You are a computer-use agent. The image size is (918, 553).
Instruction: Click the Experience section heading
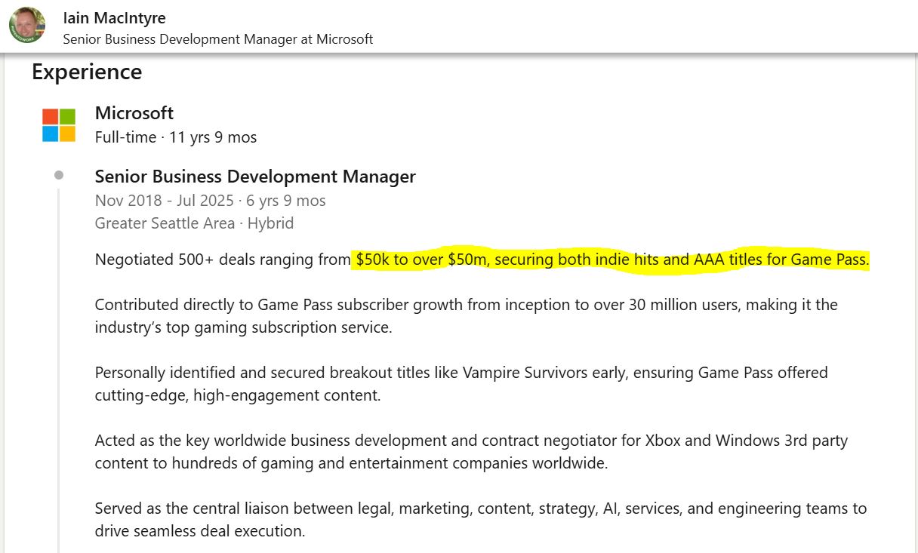[87, 72]
